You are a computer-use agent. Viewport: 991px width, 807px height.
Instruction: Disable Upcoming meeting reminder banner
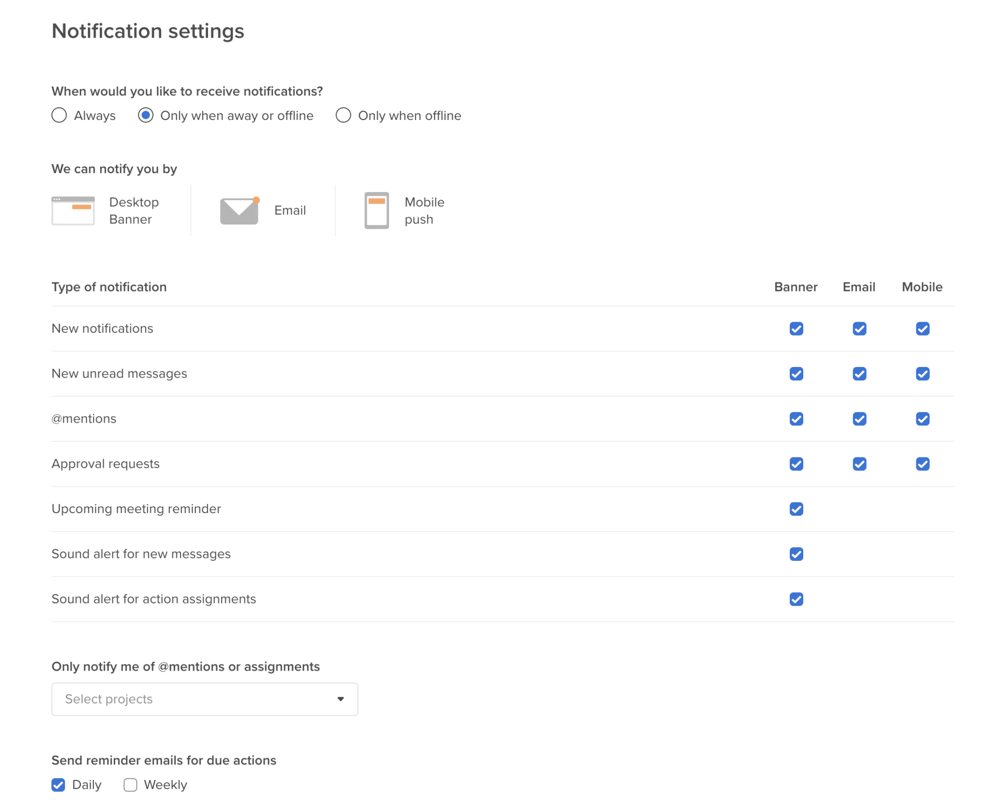[x=796, y=509]
